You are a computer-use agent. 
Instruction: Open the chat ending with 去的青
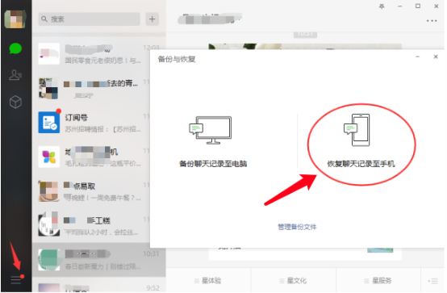point(98,89)
